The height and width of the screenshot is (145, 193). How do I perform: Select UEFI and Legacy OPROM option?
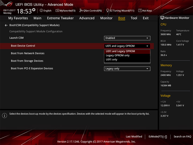click(127, 51)
